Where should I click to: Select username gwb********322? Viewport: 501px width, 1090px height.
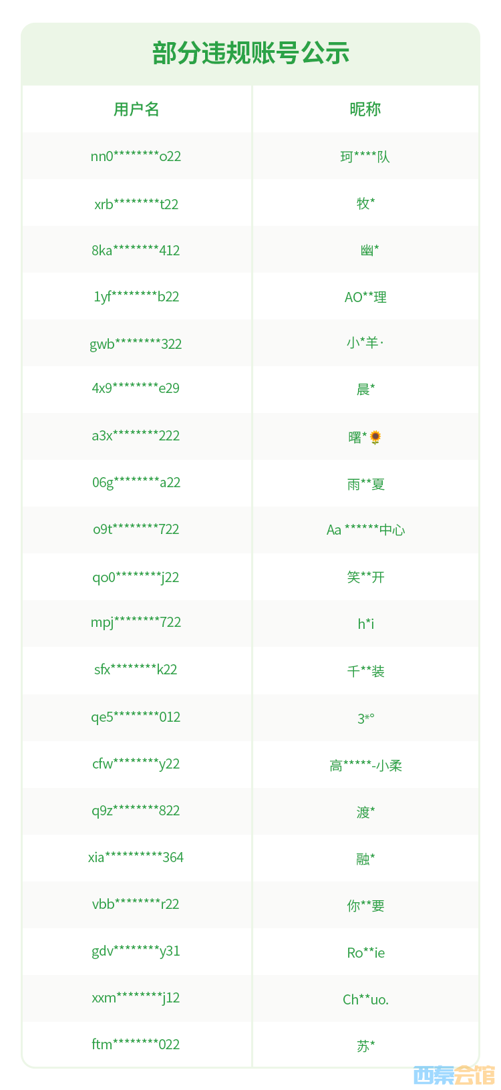coord(136,344)
